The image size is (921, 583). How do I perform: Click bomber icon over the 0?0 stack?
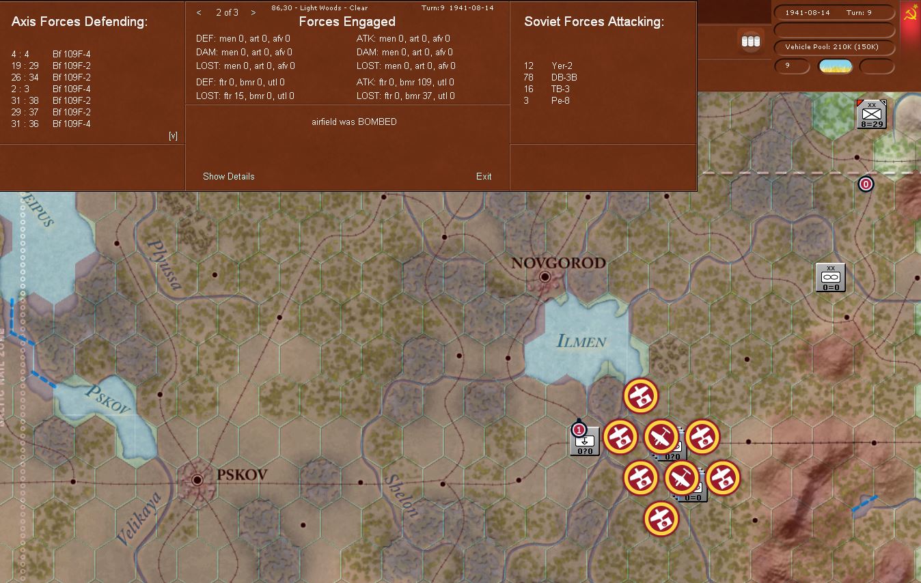click(661, 436)
